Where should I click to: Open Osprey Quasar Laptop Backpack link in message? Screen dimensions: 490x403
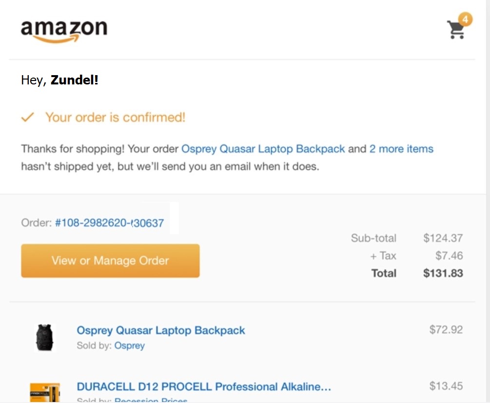[x=263, y=149]
